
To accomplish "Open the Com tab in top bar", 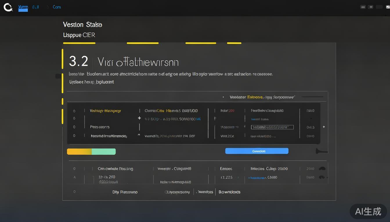I will [57, 7].
